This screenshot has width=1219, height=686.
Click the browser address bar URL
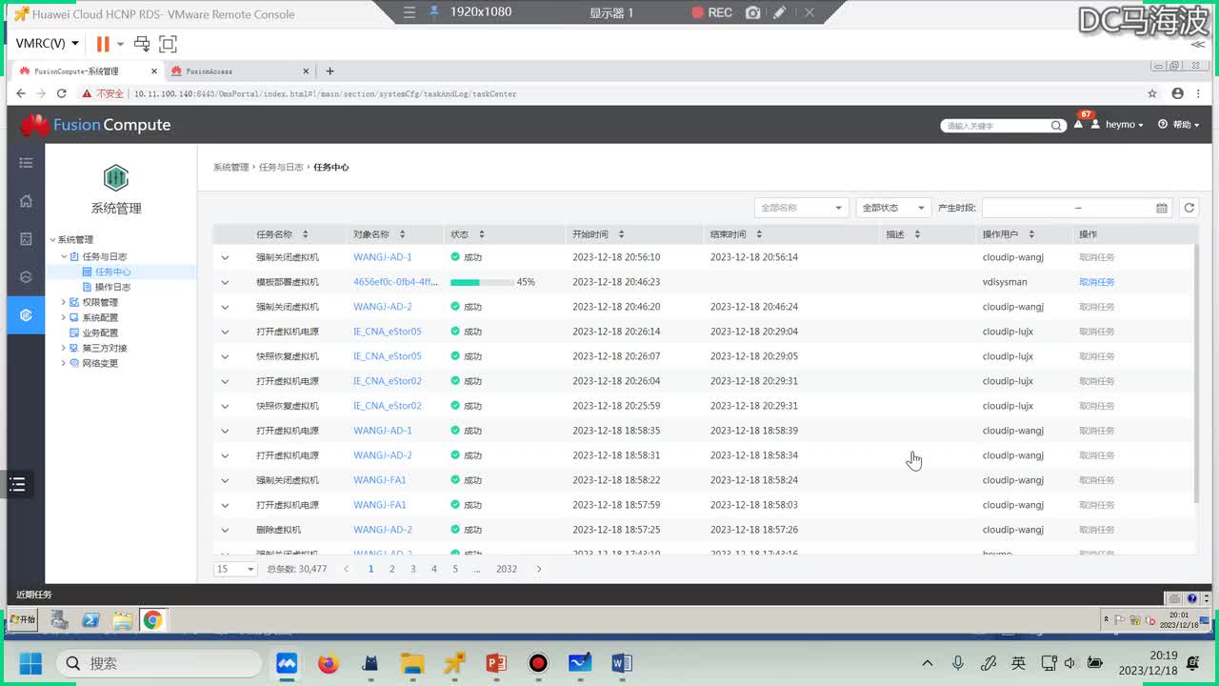(326, 94)
